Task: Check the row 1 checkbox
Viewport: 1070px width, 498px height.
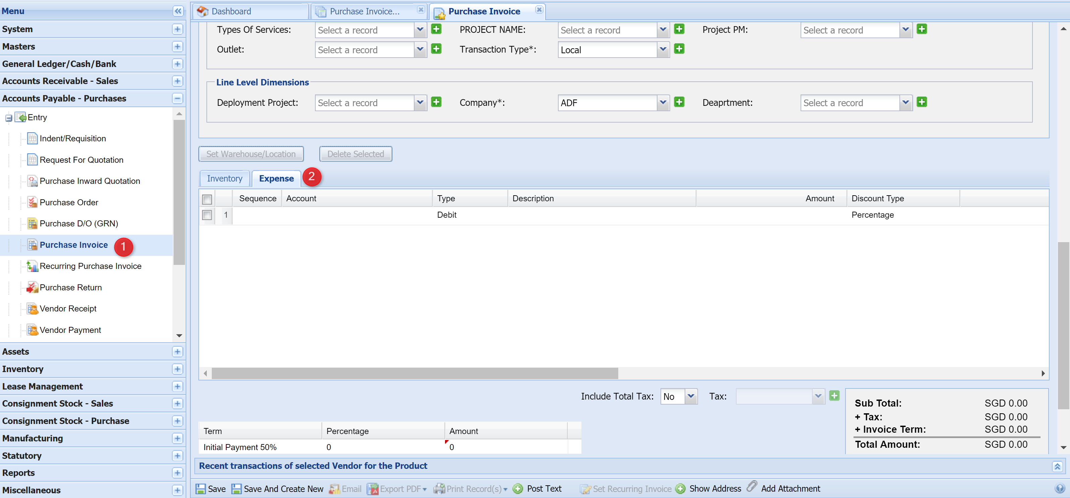Action: click(x=207, y=215)
